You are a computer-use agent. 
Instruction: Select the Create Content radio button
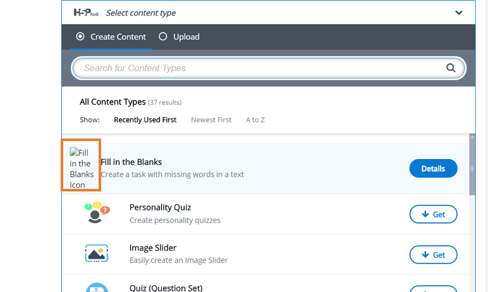pyautogui.click(x=80, y=36)
